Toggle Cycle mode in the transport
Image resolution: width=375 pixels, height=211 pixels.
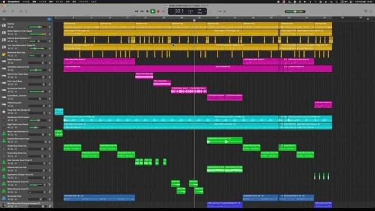(x=163, y=11)
